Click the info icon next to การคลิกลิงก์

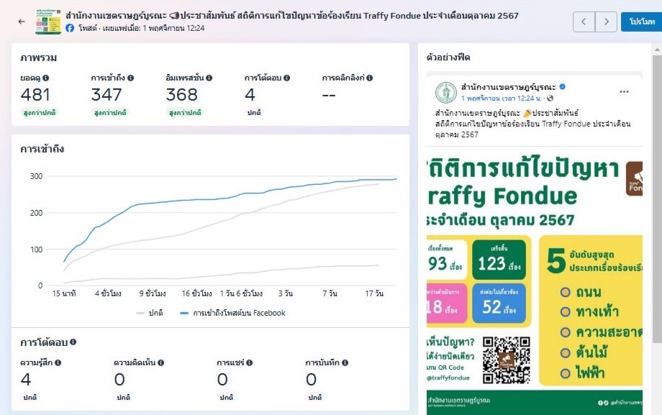click(x=369, y=78)
